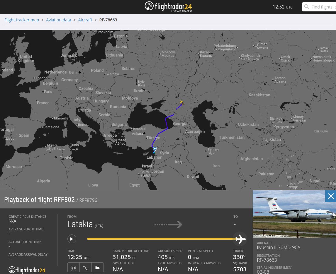336x274 pixels.
Task: Click the Kazakhstan label on map
Action: (x=259, y=95)
